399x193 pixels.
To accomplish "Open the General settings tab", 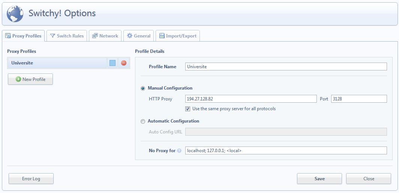I will coord(138,36).
